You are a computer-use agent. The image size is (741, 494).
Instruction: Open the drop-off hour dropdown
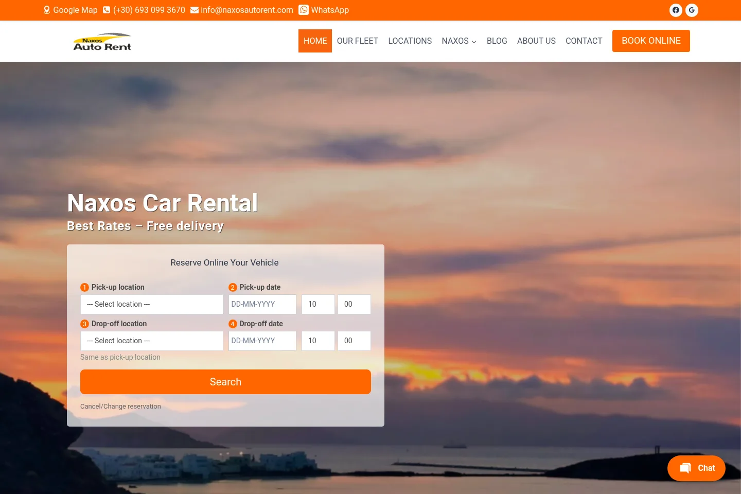click(x=318, y=341)
